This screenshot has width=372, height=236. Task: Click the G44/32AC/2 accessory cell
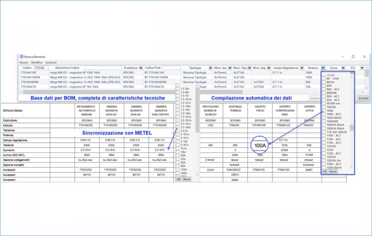(235, 170)
